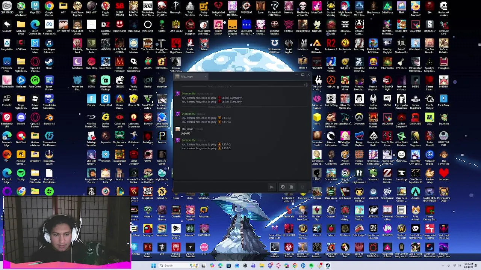Click the BALL x PIT game icon
Image resolution: width=481 pixels, height=270 pixels.
point(91,8)
